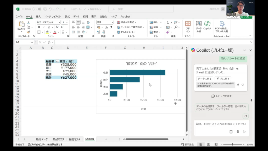Toggle bold formatting
This screenshot has width=268, height=151.
pyautogui.click(x=39, y=27)
